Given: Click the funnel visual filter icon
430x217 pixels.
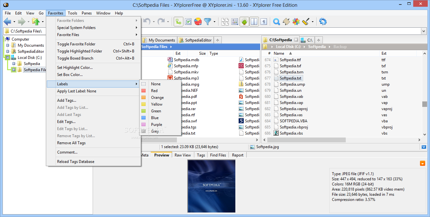Looking at the screenshot, I should pos(207,22).
